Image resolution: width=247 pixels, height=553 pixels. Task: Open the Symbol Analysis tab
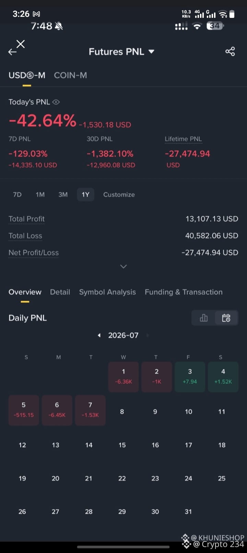[x=107, y=292]
